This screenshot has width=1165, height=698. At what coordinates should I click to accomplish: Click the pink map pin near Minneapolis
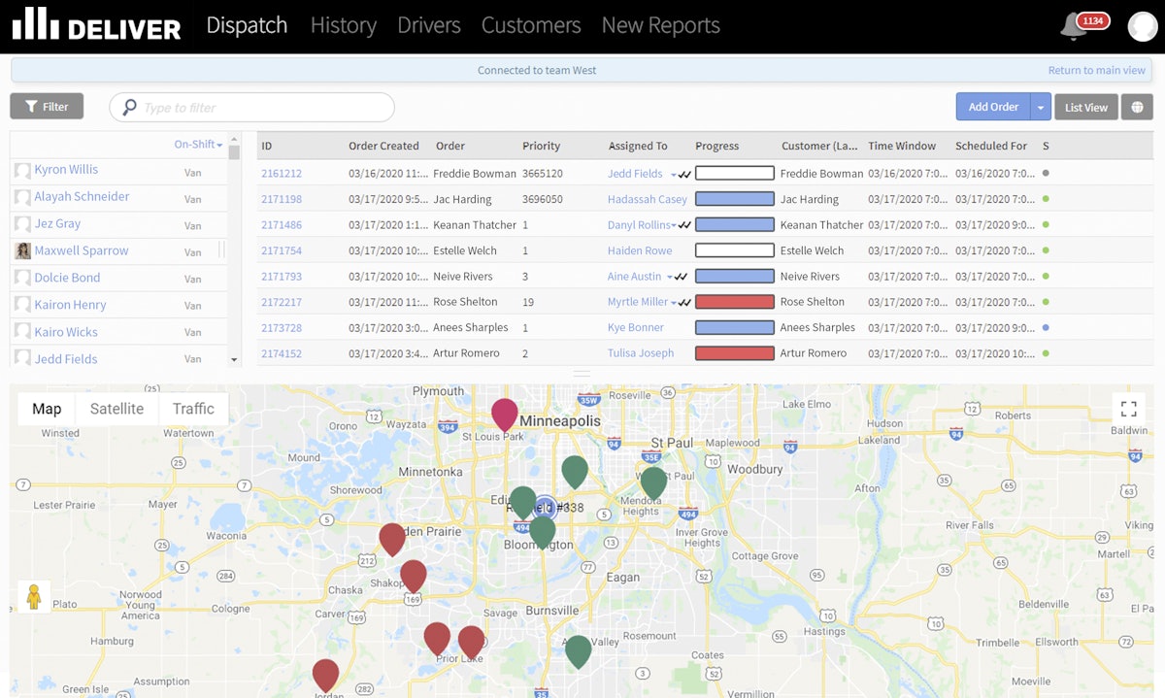(504, 414)
